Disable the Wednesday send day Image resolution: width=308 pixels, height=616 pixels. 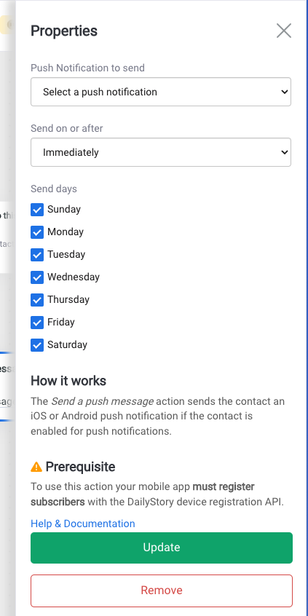point(37,277)
